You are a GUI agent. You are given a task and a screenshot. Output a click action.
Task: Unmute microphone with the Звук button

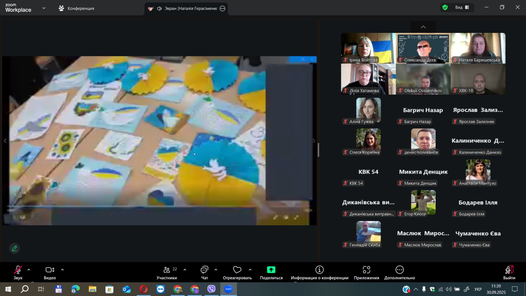tap(18, 272)
